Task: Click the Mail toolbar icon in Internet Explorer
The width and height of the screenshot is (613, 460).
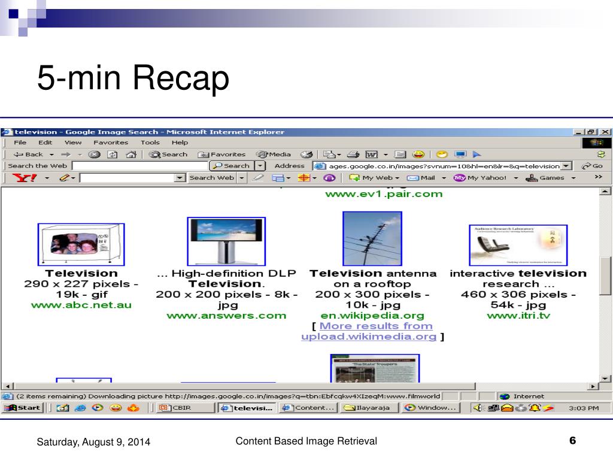Action: click(330, 155)
